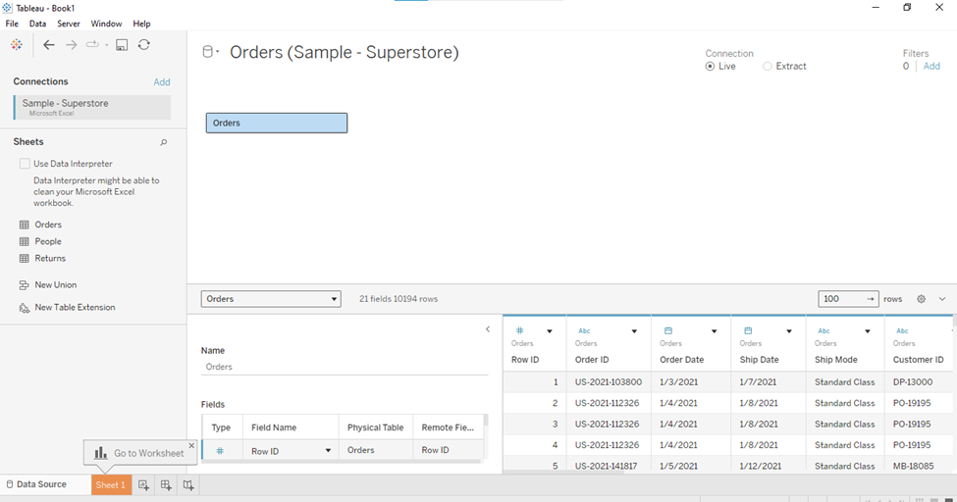Click the new dashboard icon

166,485
